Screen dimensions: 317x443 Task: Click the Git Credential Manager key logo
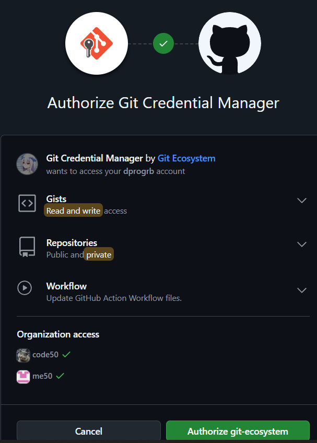click(x=97, y=43)
